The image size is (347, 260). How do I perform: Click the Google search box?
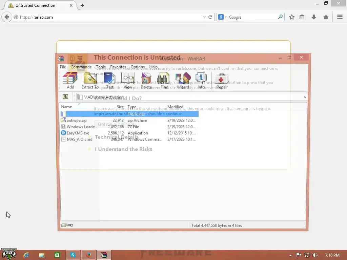pos(253,17)
